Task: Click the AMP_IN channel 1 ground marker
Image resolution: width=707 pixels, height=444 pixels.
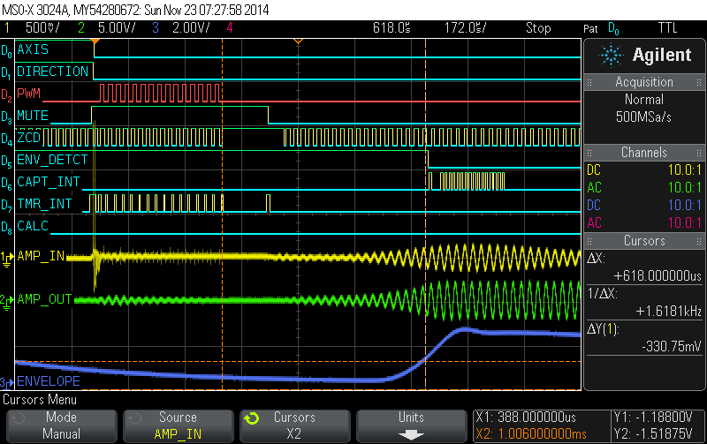Action: pos(8,256)
